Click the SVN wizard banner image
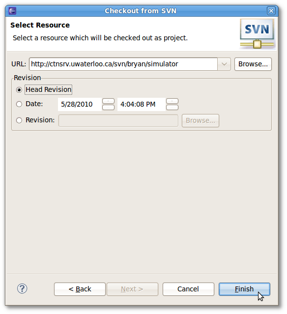The width and height of the screenshot is (287, 314). pyautogui.click(x=258, y=34)
